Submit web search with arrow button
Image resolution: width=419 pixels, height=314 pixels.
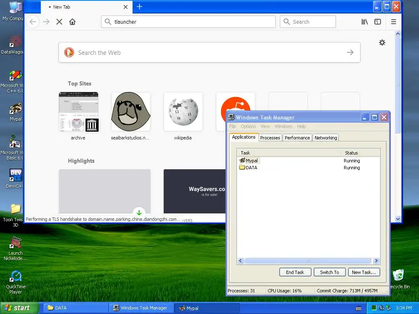pyautogui.click(x=350, y=52)
